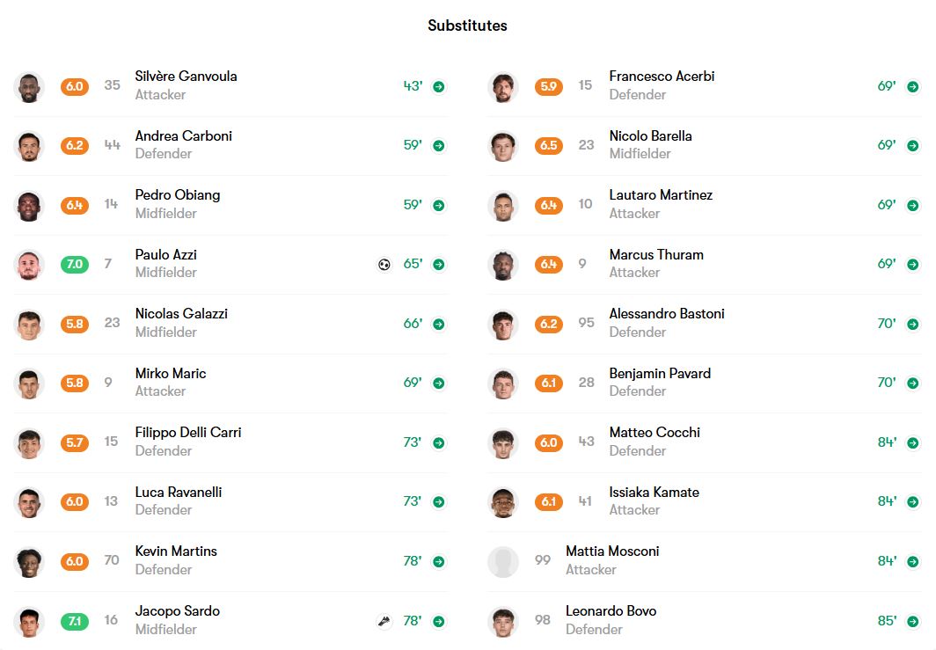Click Paulo Azzi's green 7.0 rating badge

pyautogui.click(x=75, y=265)
